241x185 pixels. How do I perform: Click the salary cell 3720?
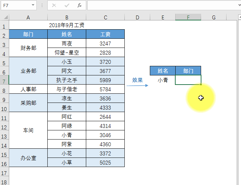tap(105, 62)
